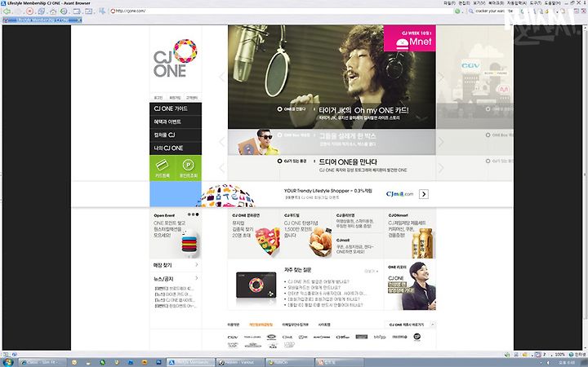Expand the '매장 찾기' arrow
This screenshot has width=588, height=367.
[197, 265]
